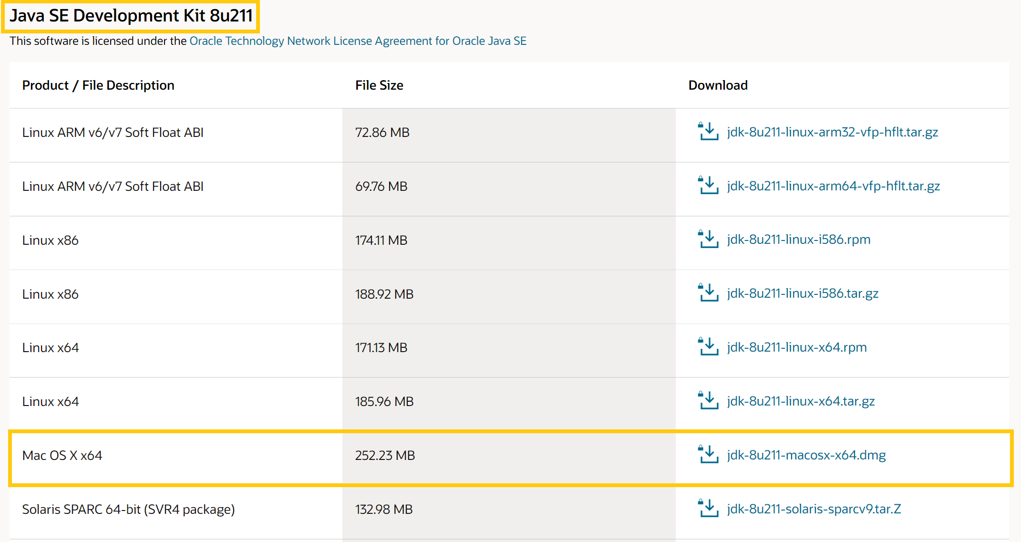Click download icon for jdk-8u211-solaris-sparcv9.tar.Z
Viewport: 1021px width, 542px height.
708,508
